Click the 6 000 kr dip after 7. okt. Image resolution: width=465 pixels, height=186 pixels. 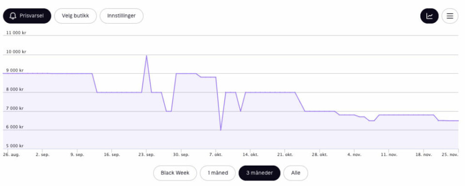(x=221, y=130)
